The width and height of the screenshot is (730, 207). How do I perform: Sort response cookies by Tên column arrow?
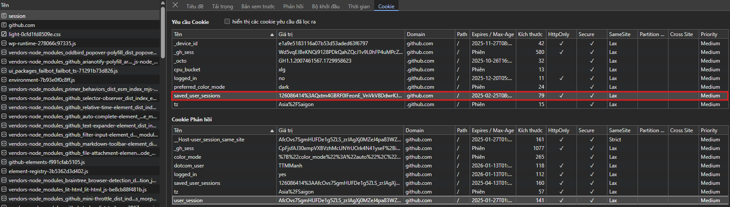click(x=272, y=130)
